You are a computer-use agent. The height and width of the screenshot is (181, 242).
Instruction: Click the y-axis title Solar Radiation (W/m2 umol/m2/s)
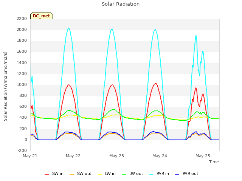click(5, 86)
